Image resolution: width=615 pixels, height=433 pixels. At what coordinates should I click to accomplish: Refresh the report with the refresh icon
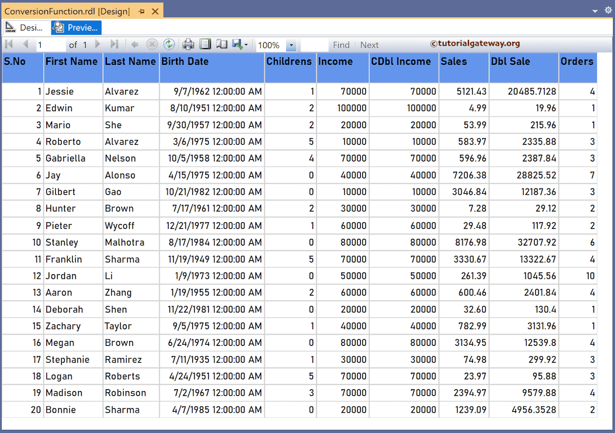(x=169, y=44)
